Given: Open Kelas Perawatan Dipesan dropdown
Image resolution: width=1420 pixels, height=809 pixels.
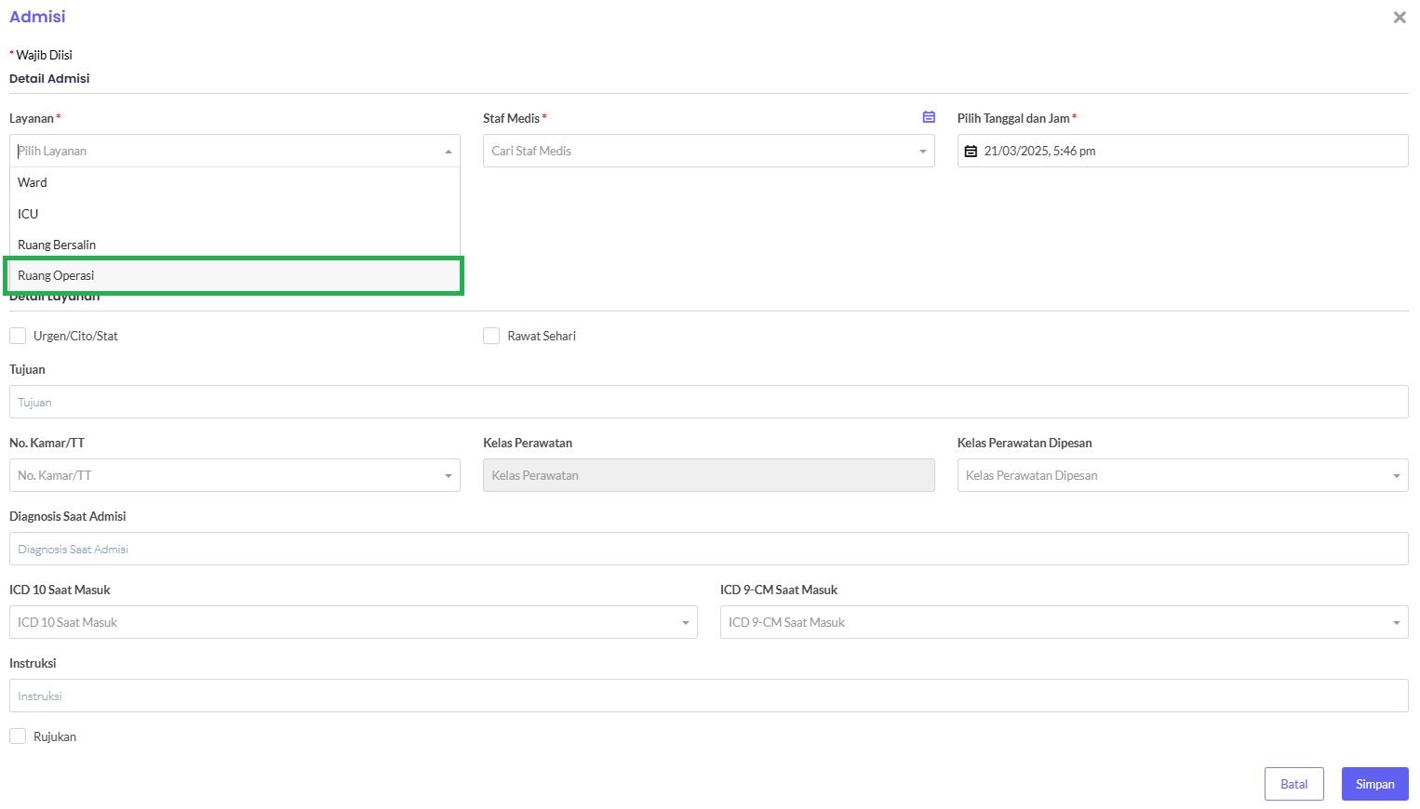Looking at the screenshot, I should (1182, 475).
